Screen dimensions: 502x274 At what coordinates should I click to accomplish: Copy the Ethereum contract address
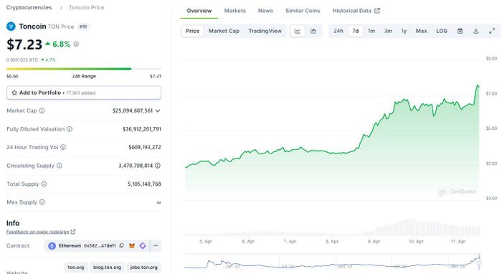(x=122, y=246)
